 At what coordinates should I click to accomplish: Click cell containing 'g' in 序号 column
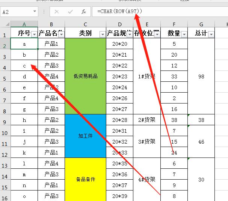[x=24, y=109]
